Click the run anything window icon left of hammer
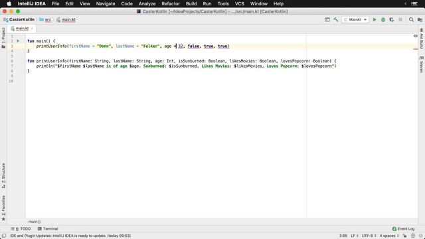 [x=327, y=19]
